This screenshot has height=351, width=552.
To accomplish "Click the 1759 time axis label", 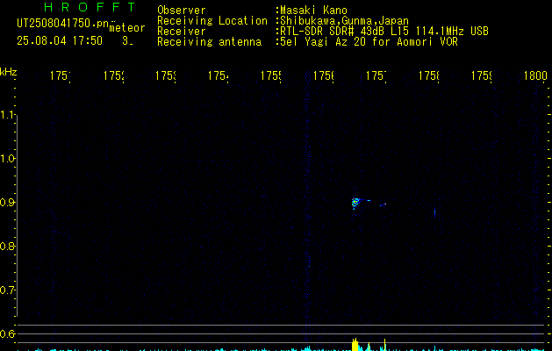I will [481, 76].
